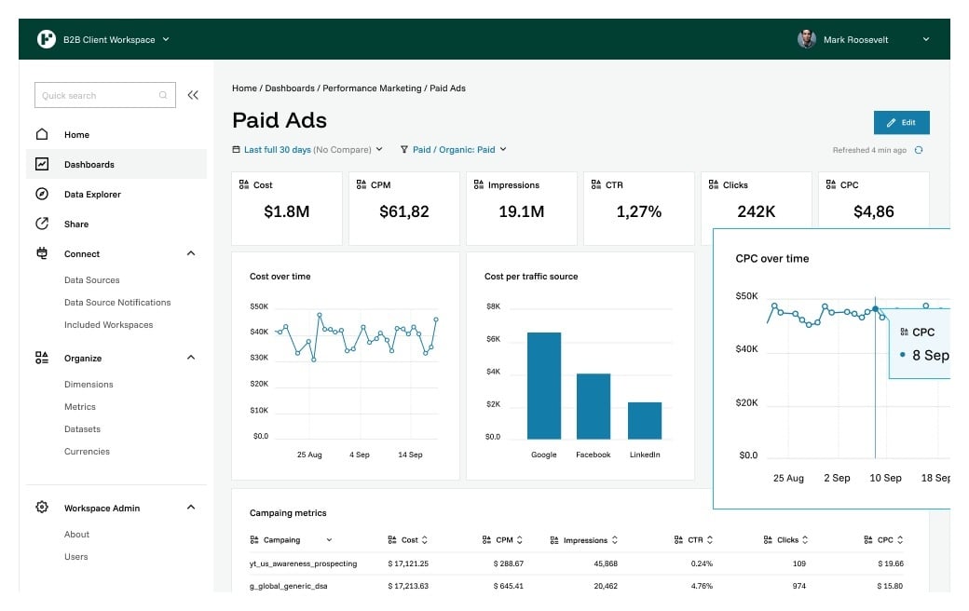Select the Home icon in the sidebar
The image size is (969, 611).
coord(44,134)
